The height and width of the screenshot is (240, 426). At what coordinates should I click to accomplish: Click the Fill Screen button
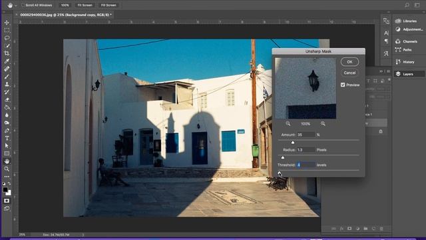(x=108, y=5)
